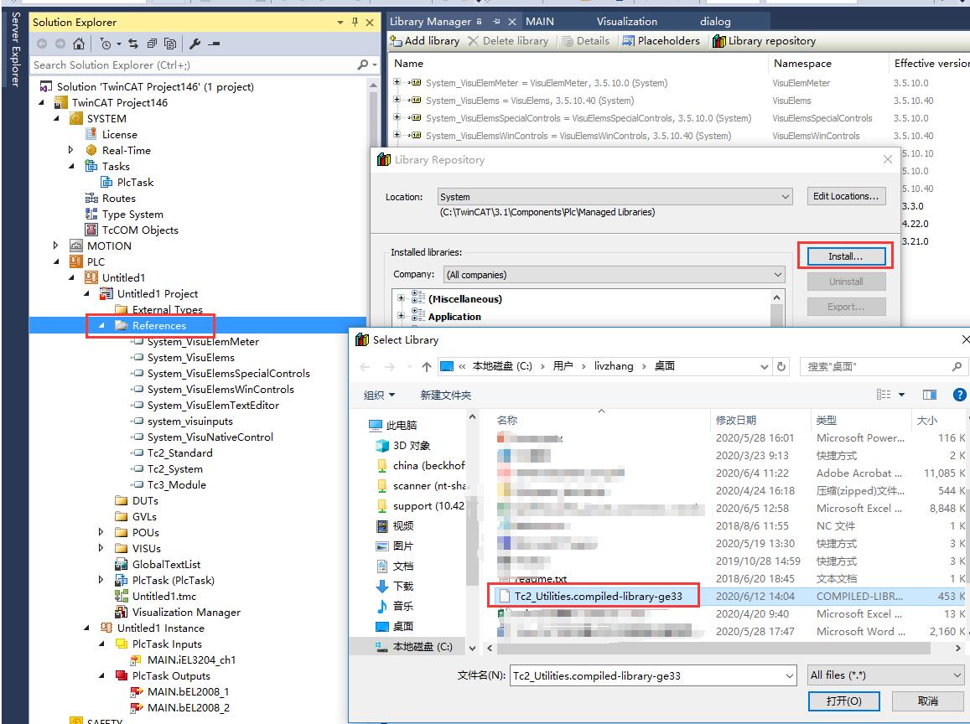Image resolution: width=970 pixels, height=724 pixels.
Task: Click the 搜索"桌面" search field
Action: [877, 367]
